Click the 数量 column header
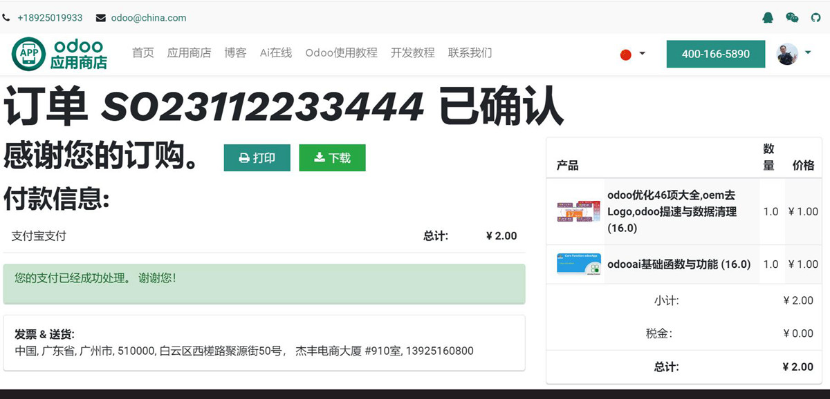The image size is (830, 399). (x=768, y=157)
